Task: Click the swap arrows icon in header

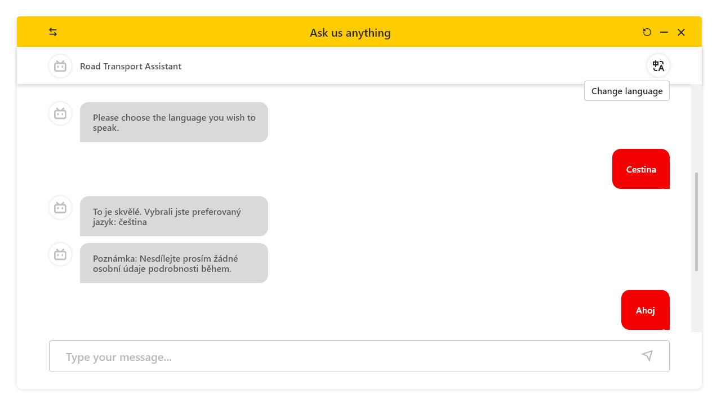Action: [53, 32]
